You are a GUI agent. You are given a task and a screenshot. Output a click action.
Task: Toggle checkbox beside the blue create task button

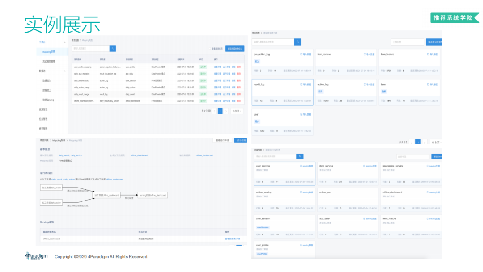[x=210, y=48]
